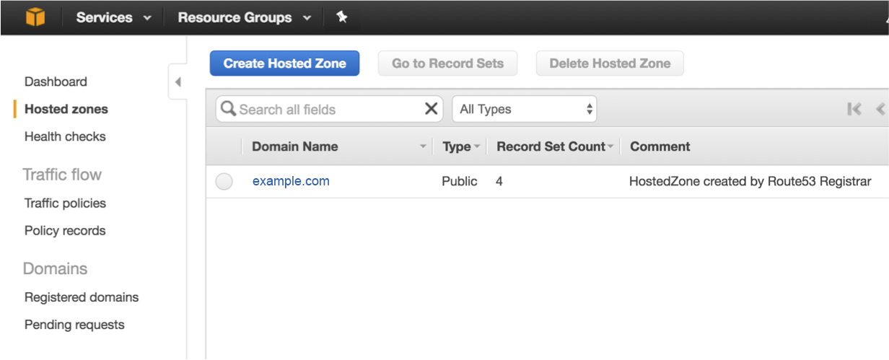Collapse the left navigation pane arrow
The width and height of the screenshot is (889, 360).
pos(178,82)
